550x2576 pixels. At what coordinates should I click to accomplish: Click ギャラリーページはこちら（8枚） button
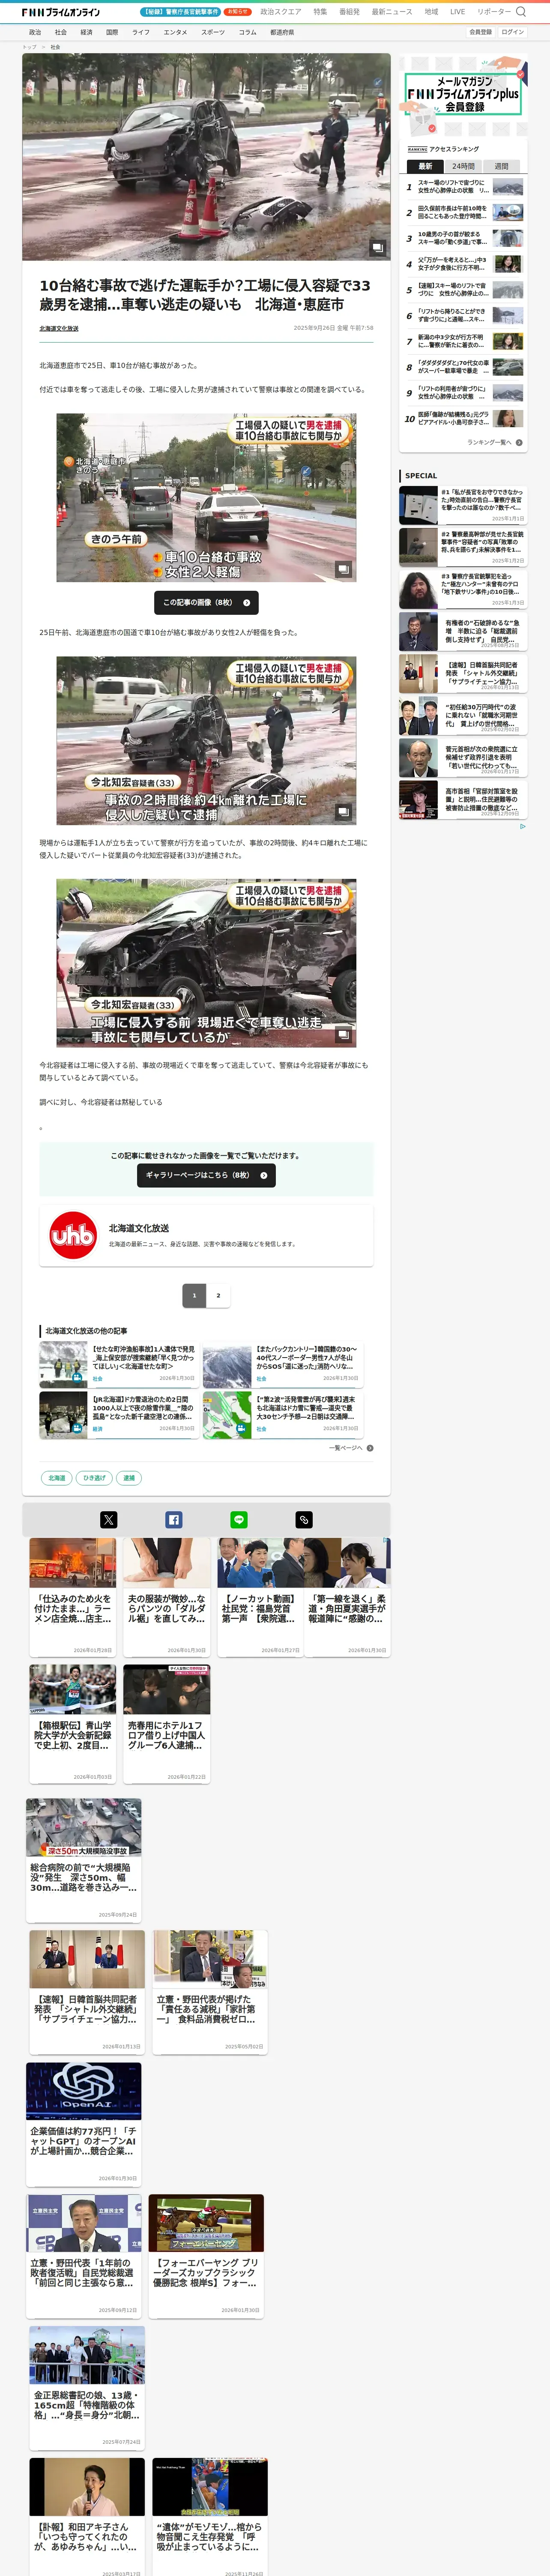click(206, 1175)
